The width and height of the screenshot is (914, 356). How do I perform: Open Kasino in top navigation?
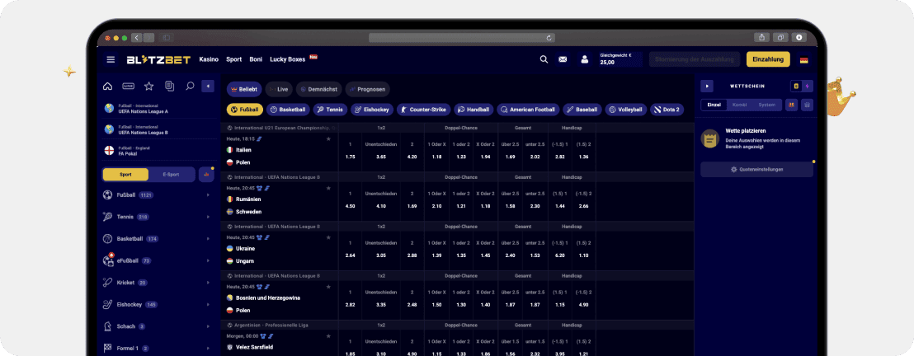(209, 59)
